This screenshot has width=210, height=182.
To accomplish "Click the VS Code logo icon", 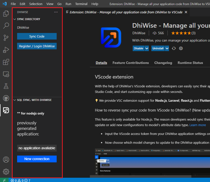I will click(5, 4).
